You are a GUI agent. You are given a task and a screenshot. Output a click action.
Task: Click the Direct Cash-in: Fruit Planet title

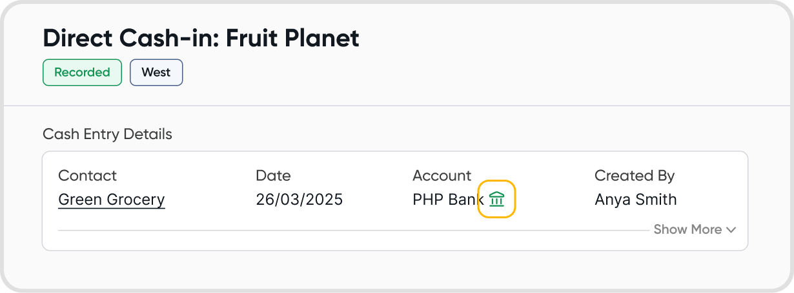tap(201, 39)
